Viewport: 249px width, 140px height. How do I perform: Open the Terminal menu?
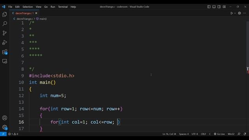click(x=63, y=7)
